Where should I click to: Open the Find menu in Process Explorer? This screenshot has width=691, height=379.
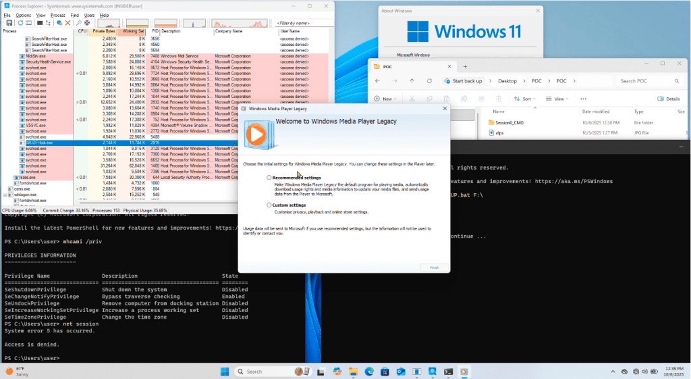[74, 15]
